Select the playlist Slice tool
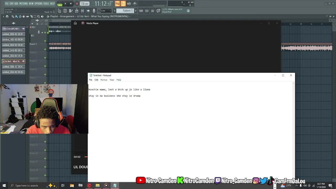The height and width of the screenshot is (189, 336). point(31,17)
